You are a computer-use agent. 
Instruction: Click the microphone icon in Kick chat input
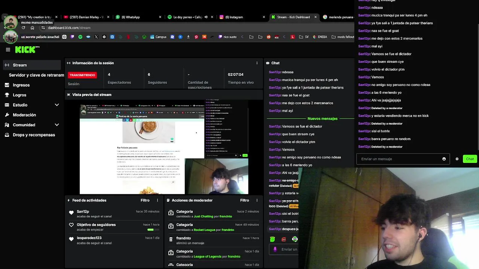click(275, 249)
